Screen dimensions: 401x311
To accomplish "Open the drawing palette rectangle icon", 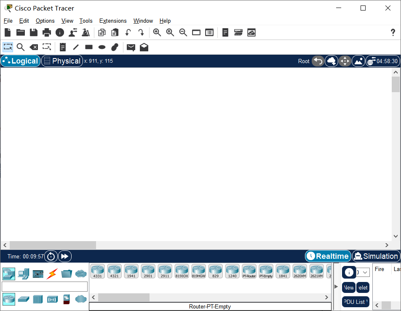I will pyautogui.click(x=196, y=32).
